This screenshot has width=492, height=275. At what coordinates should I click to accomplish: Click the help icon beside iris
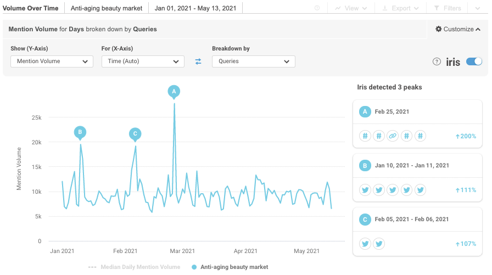pos(437,61)
